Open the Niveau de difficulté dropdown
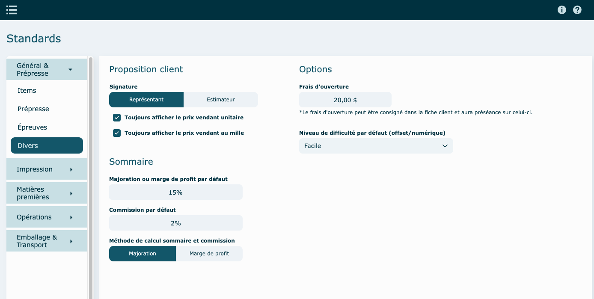The height and width of the screenshot is (299, 594). click(x=376, y=146)
